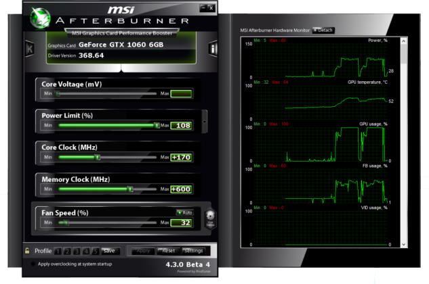Open the Settings dialog

[x=192, y=251]
